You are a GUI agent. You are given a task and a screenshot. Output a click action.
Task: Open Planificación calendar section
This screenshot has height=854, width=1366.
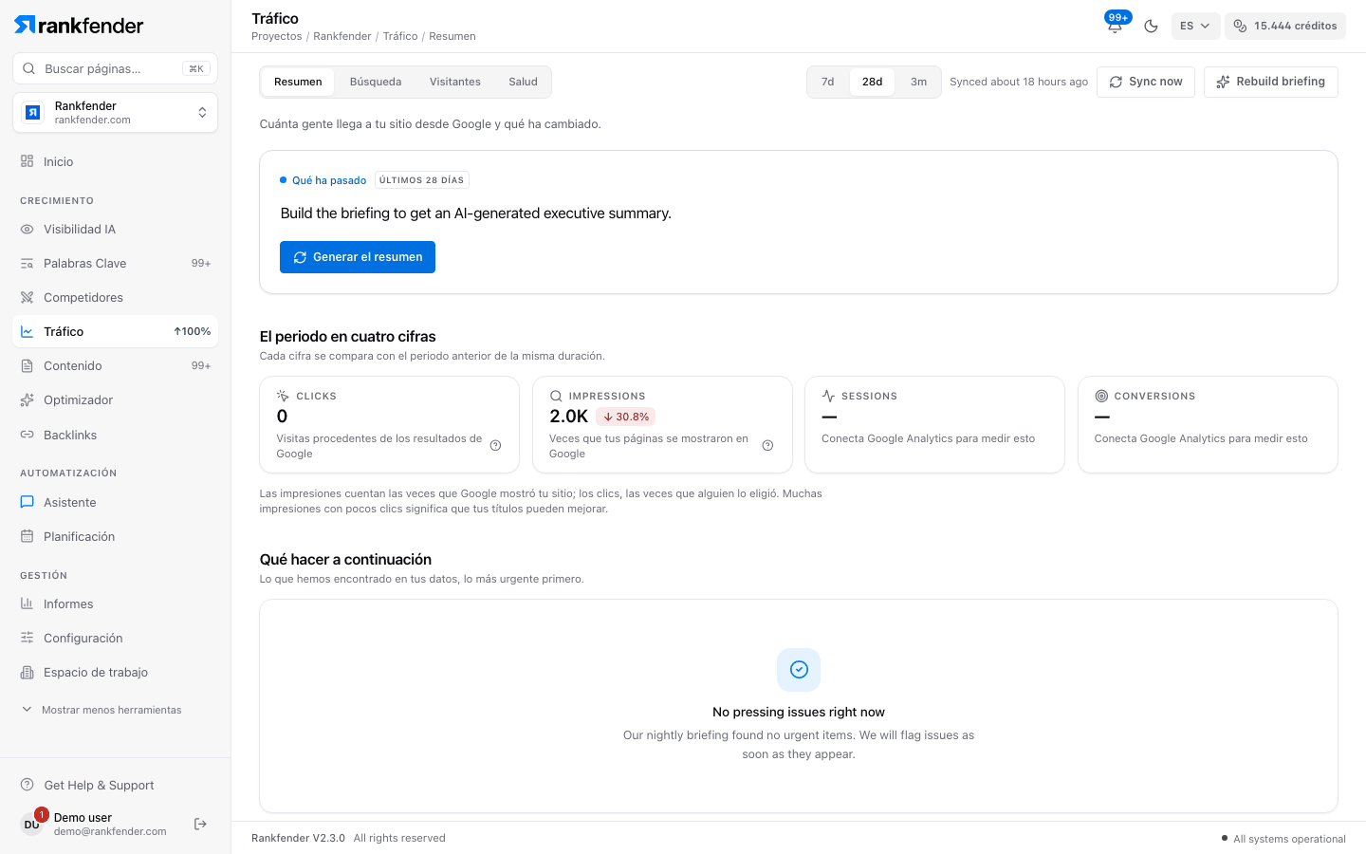point(115,537)
